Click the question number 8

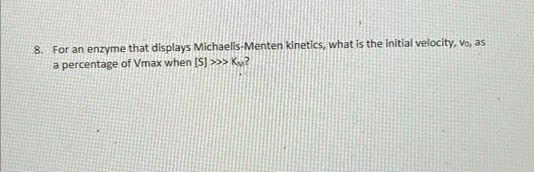[38, 50]
